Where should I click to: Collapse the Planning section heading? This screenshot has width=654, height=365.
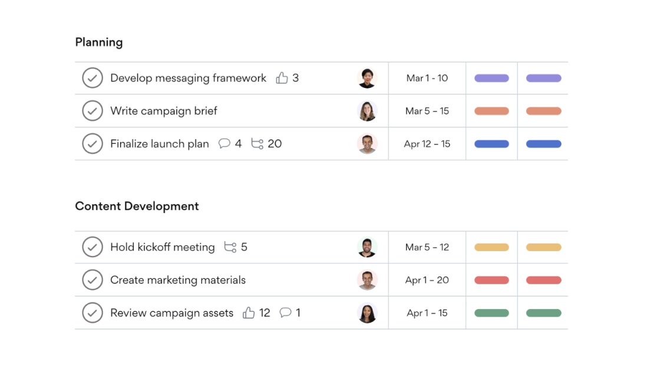click(99, 42)
